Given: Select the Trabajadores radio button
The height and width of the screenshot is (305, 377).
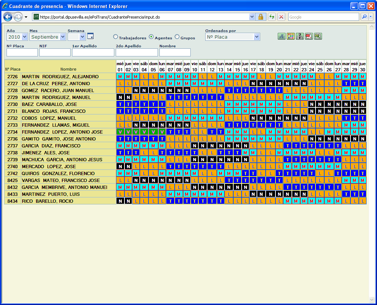Looking at the screenshot, I should click(115, 37).
